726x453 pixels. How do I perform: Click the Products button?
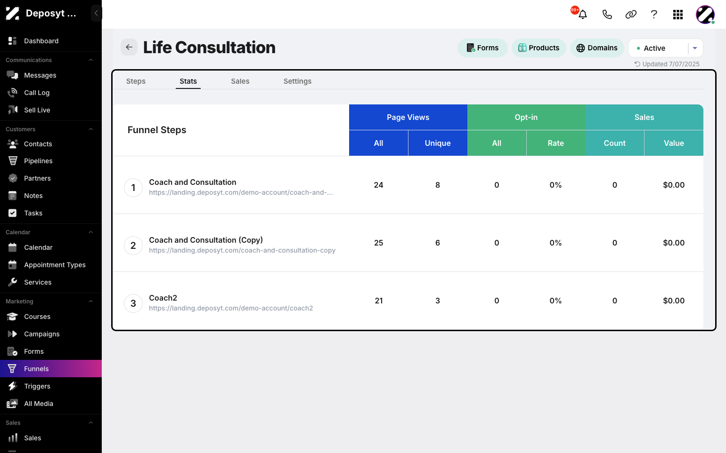tap(539, 48)
